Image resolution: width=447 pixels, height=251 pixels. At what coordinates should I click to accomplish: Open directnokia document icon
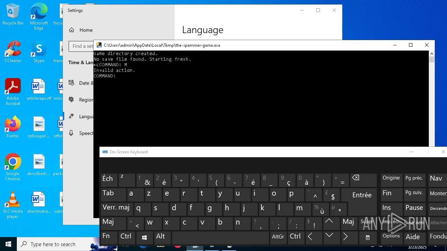[39, 203]
